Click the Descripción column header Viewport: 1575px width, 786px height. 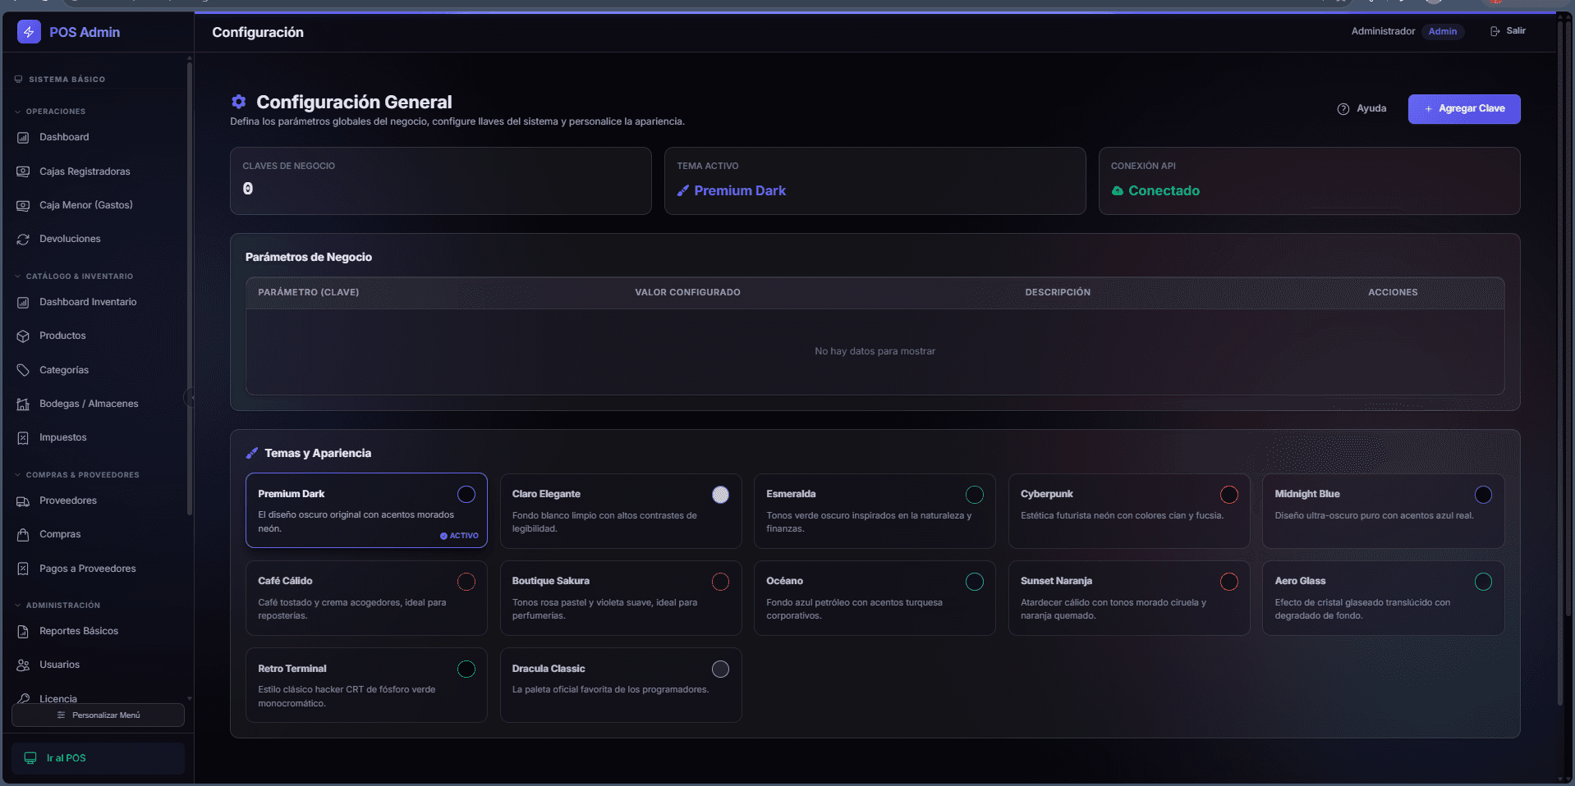click(1058, 292)
